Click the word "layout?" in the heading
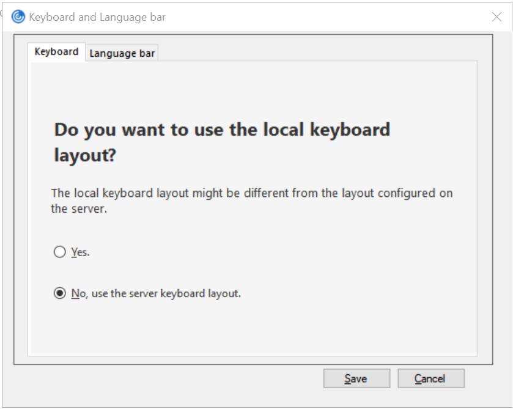 [85, 155]
